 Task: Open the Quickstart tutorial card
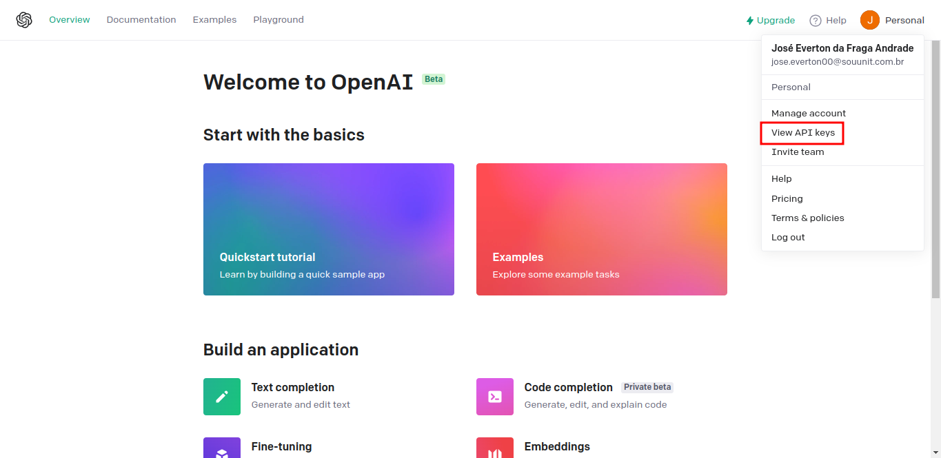tap(329, 229)
